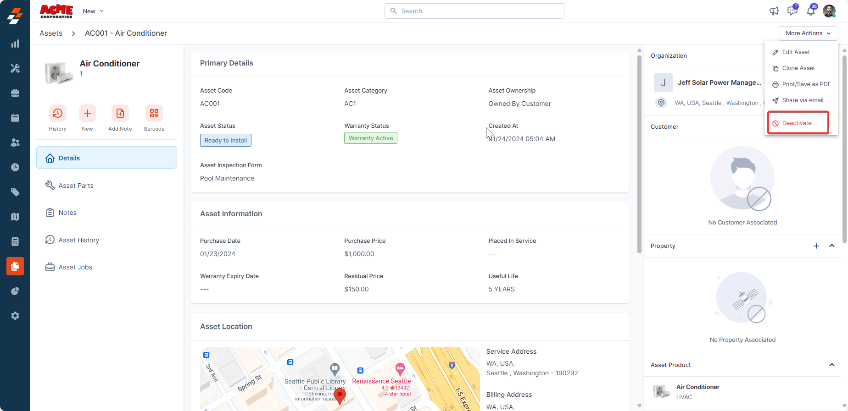This screenshot has height=411, width=848.
Task: Go to Assets breadcrumb link
Action: (51, 33)
